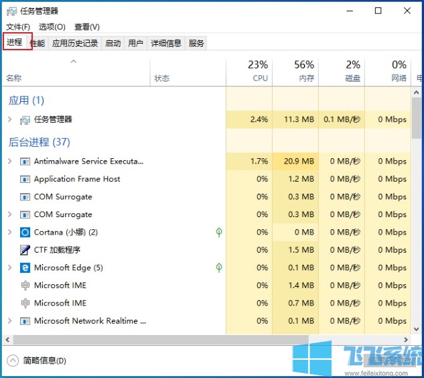Open the 查看(V) menu

(87, 27)
